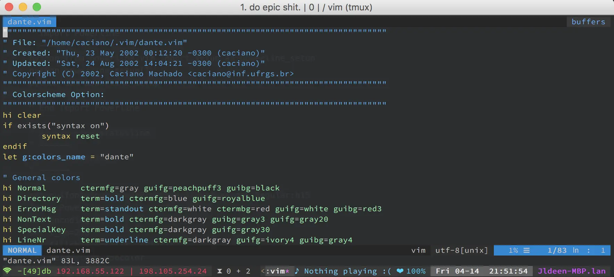Select the :vim* tmux window entry
This screenshot has height=277, width=614.
click(x=277, y=271)
